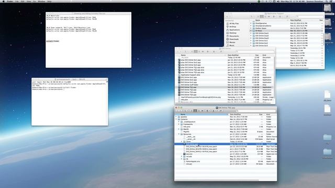Expand the lib folder triangle

point(182,159)
